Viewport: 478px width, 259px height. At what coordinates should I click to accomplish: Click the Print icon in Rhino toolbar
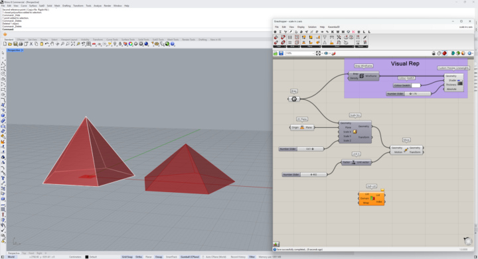[21, 44]
